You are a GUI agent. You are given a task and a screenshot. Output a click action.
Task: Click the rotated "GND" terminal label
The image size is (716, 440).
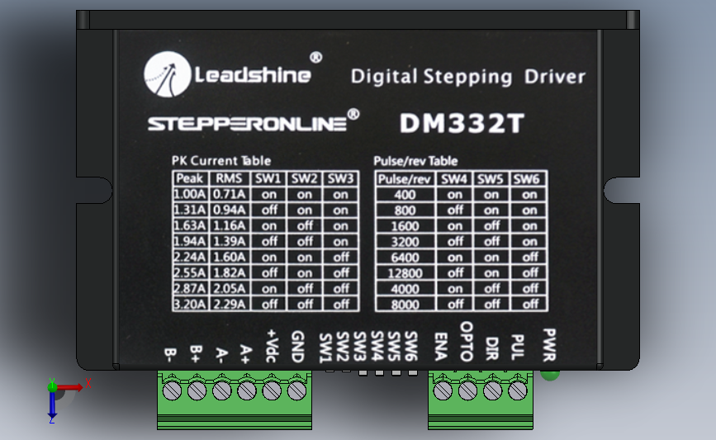click(297, 347)
